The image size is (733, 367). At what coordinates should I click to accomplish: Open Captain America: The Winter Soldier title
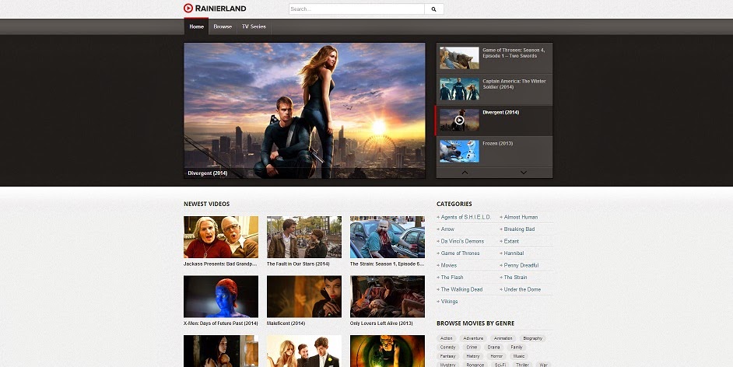pyautogui.click(x=514, y=84)
